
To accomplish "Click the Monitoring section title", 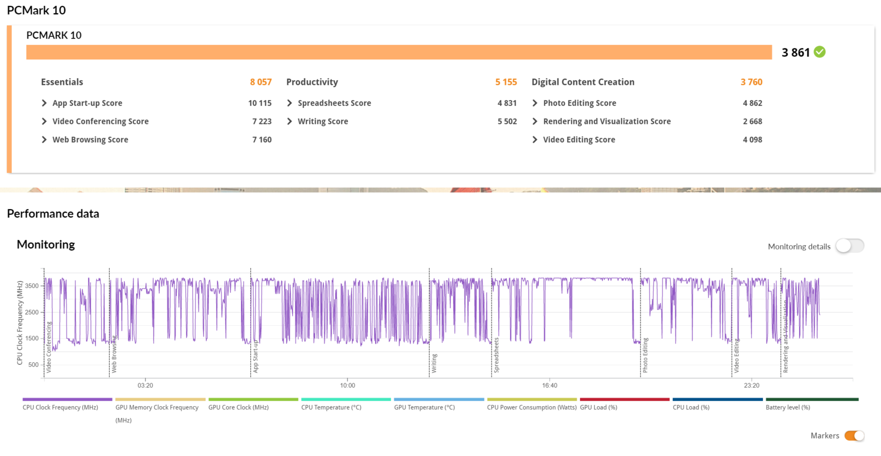I will point(46,244).
